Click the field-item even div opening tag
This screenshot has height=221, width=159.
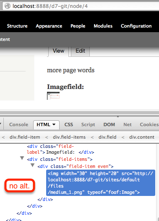[x=76, y=166]
